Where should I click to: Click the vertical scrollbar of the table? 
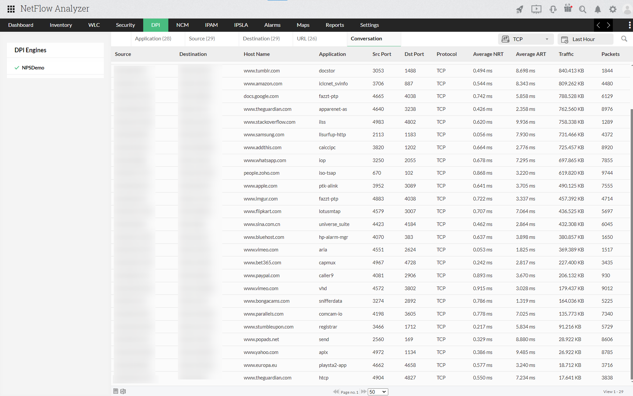(x=631, y=244)
